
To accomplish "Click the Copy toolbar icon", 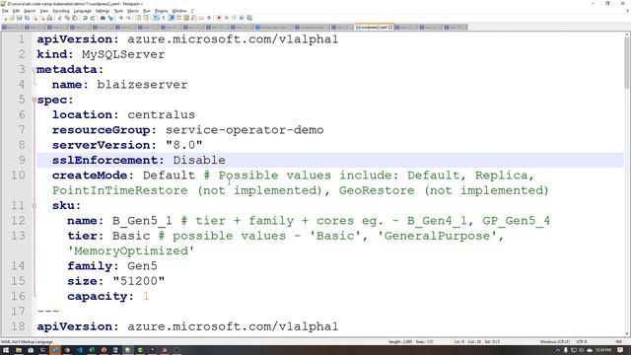I will 67,18.
